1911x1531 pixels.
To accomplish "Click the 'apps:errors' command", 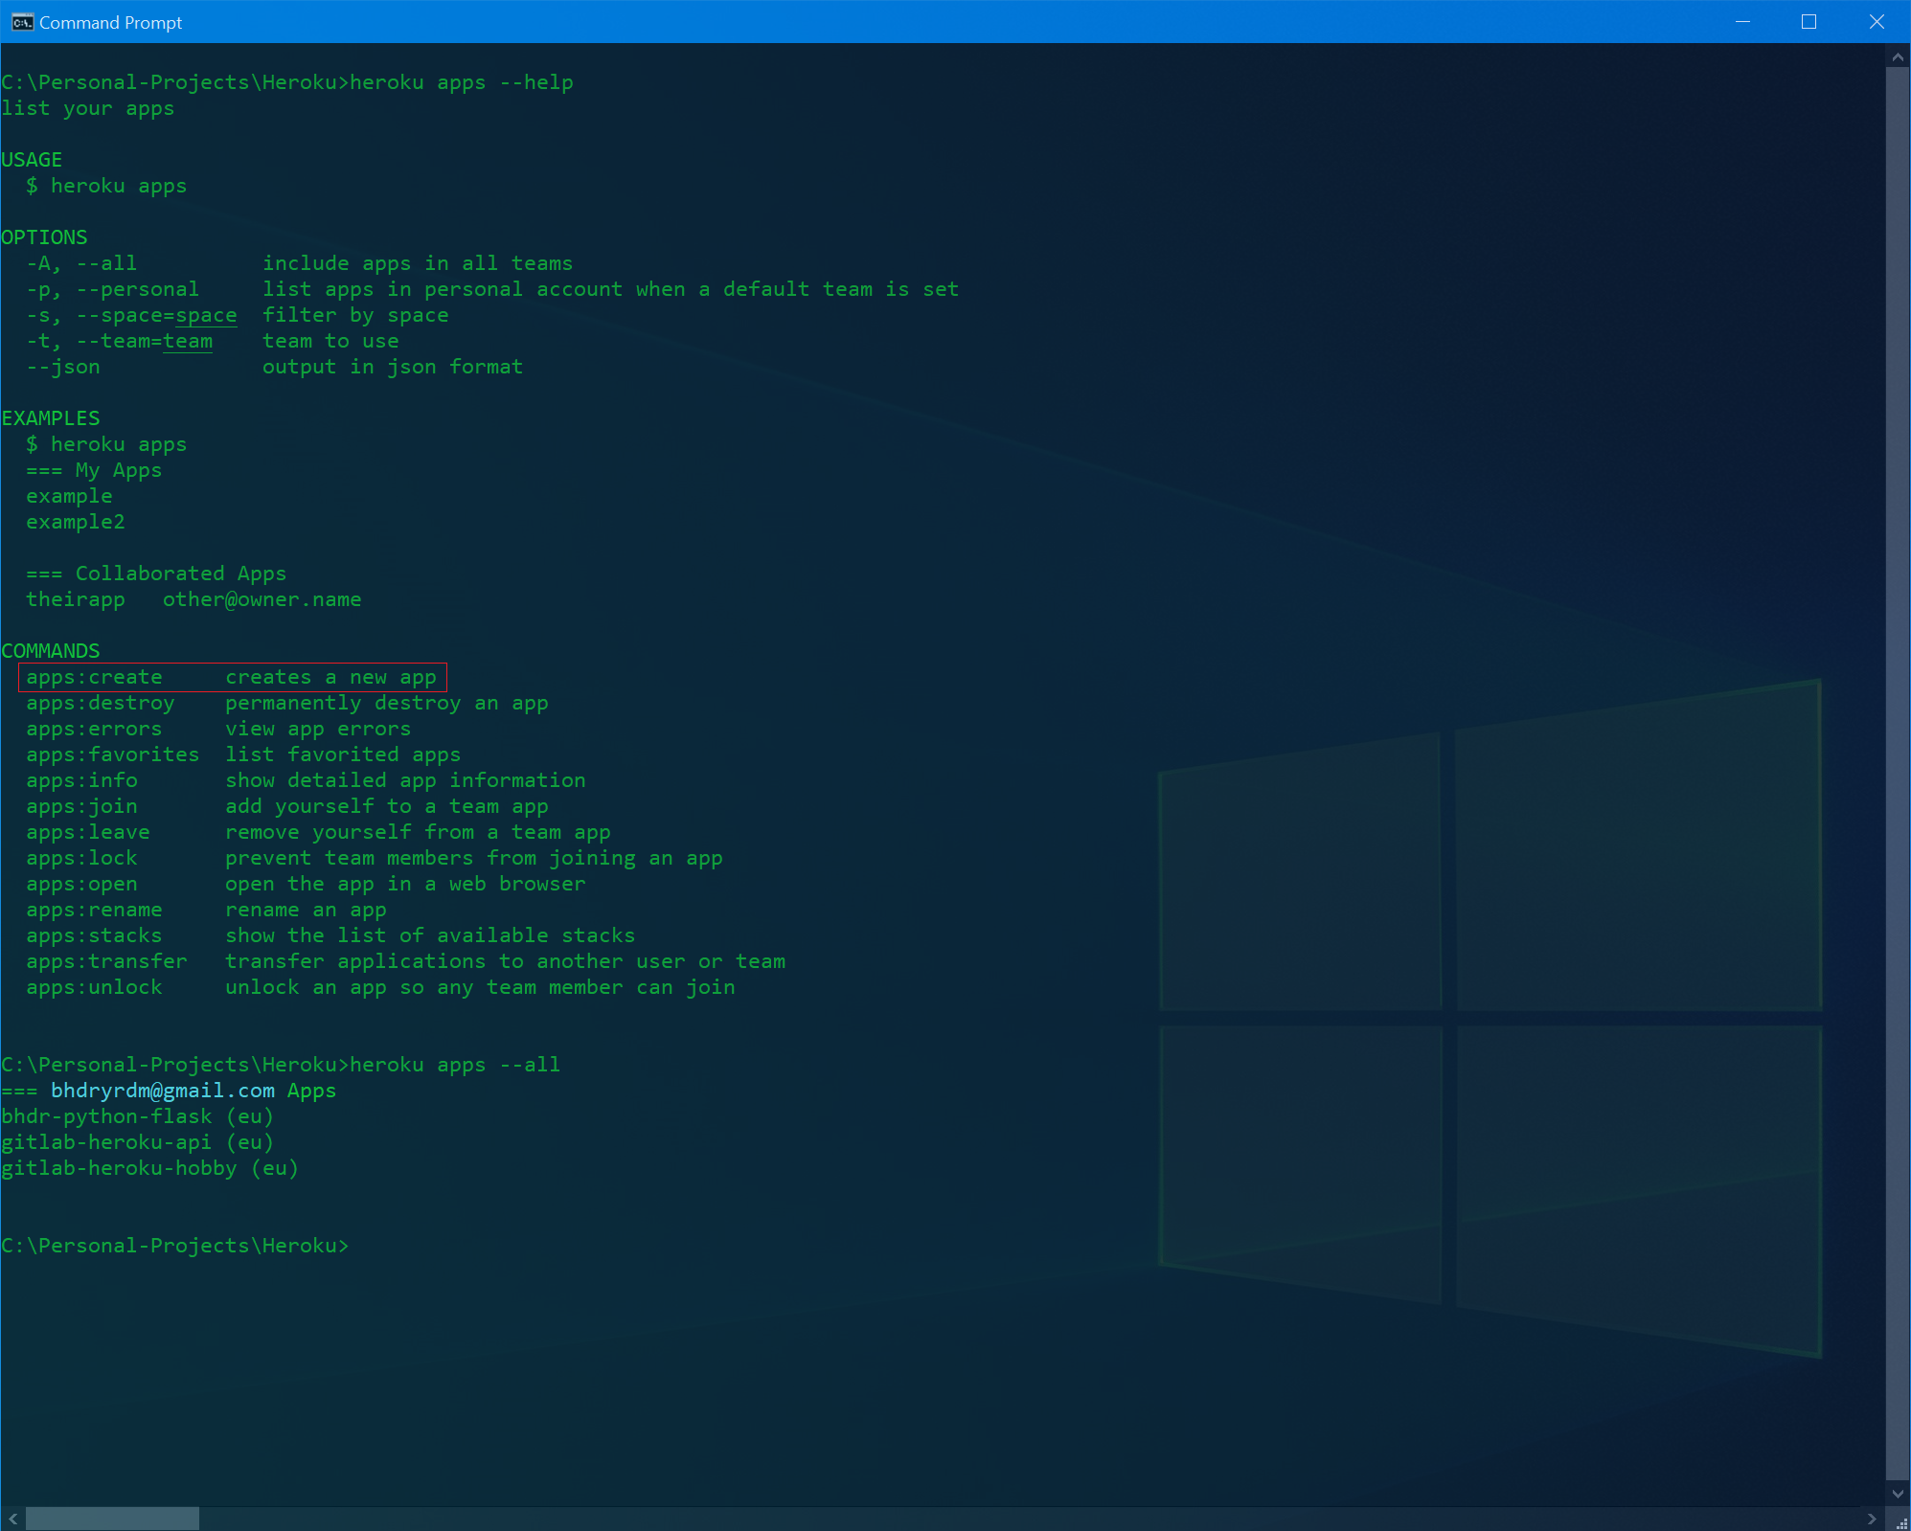I will [x=94, y=729].
